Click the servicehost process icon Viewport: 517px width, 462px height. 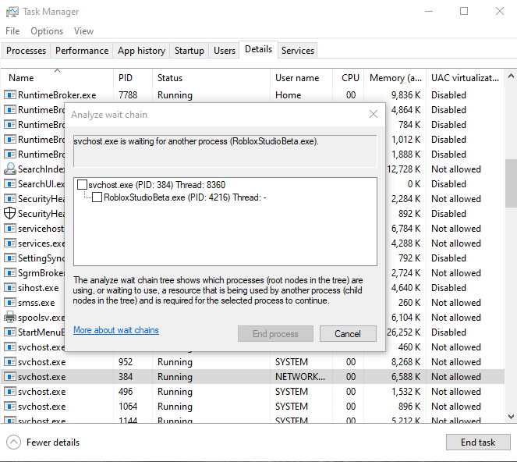[x=10, y=229]
